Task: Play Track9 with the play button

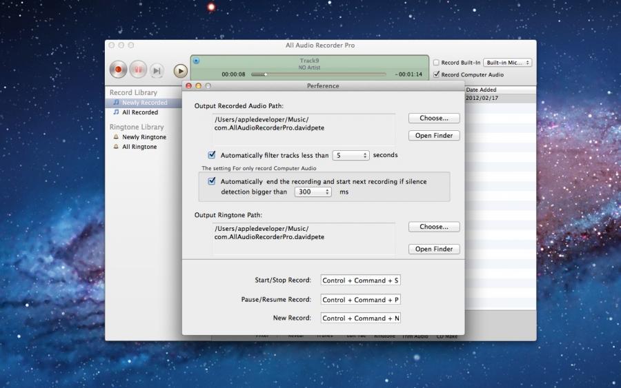Action: 181,71
